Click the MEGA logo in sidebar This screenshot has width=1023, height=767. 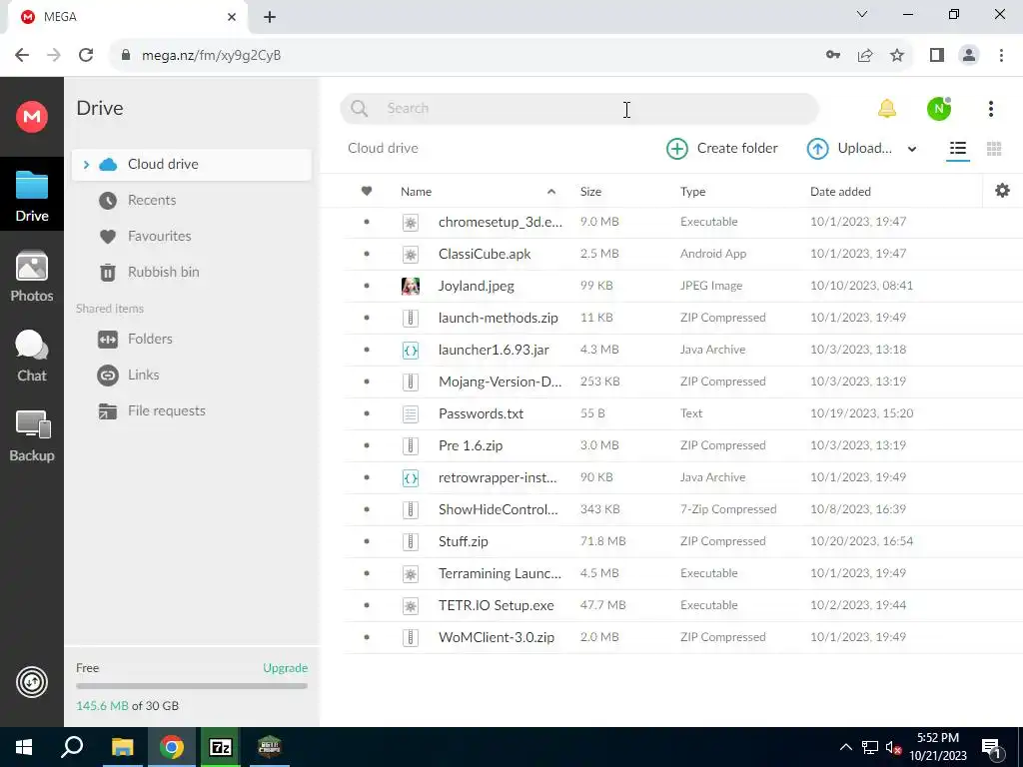[x=31, y=117]
